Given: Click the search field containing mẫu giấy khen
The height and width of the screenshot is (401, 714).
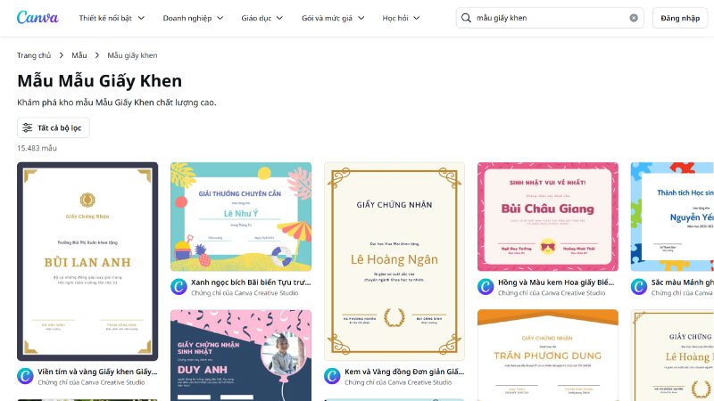Looking at the screenshot, I should coord(550,18).
